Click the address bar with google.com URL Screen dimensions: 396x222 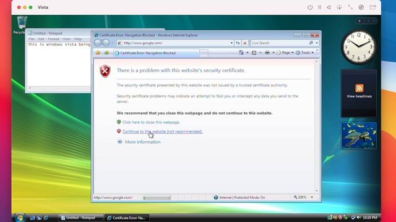click(x=174, y=43)
